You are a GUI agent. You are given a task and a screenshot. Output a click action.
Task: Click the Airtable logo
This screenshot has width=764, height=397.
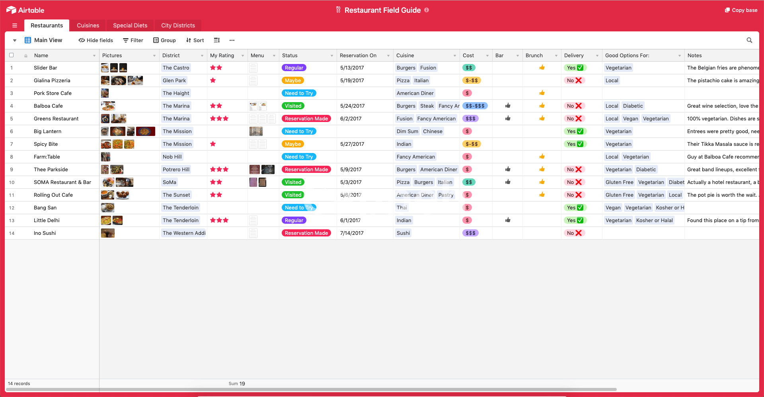tap(25, 10)
